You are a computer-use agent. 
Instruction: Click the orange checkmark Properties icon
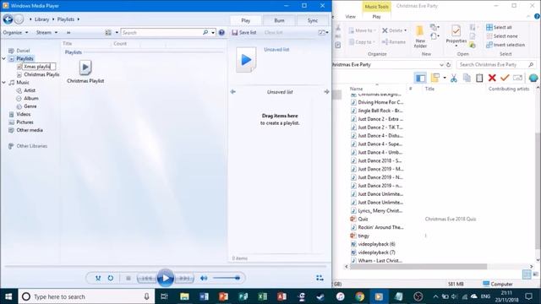(x=505, y=78)
